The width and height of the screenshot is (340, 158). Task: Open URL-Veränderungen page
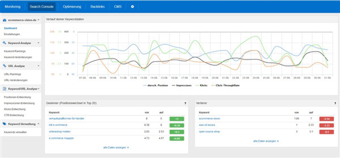click(16, 80)
